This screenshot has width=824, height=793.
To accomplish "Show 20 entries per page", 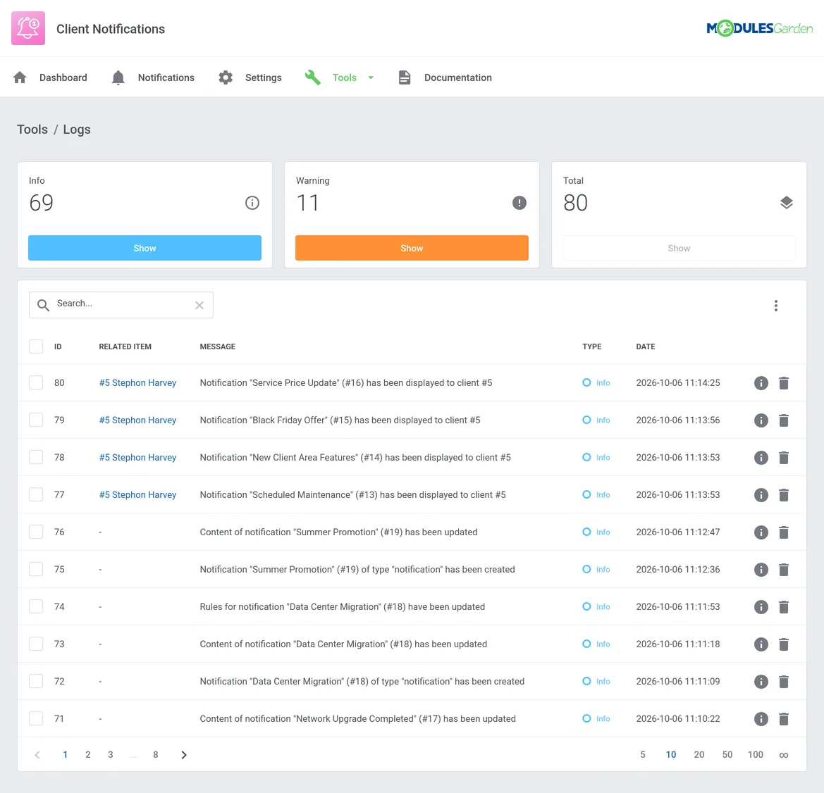I will (x=699, y=755).
